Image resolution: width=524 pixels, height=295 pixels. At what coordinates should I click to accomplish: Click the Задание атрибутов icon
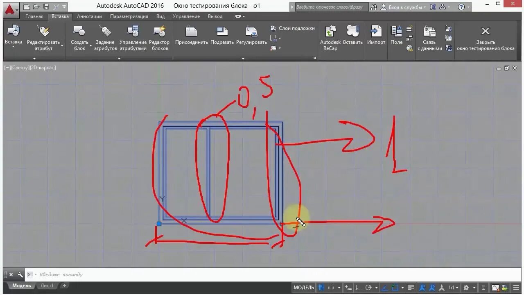tap(105, 31)
